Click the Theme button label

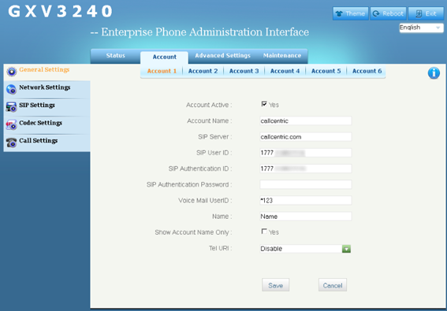point(355,13)
